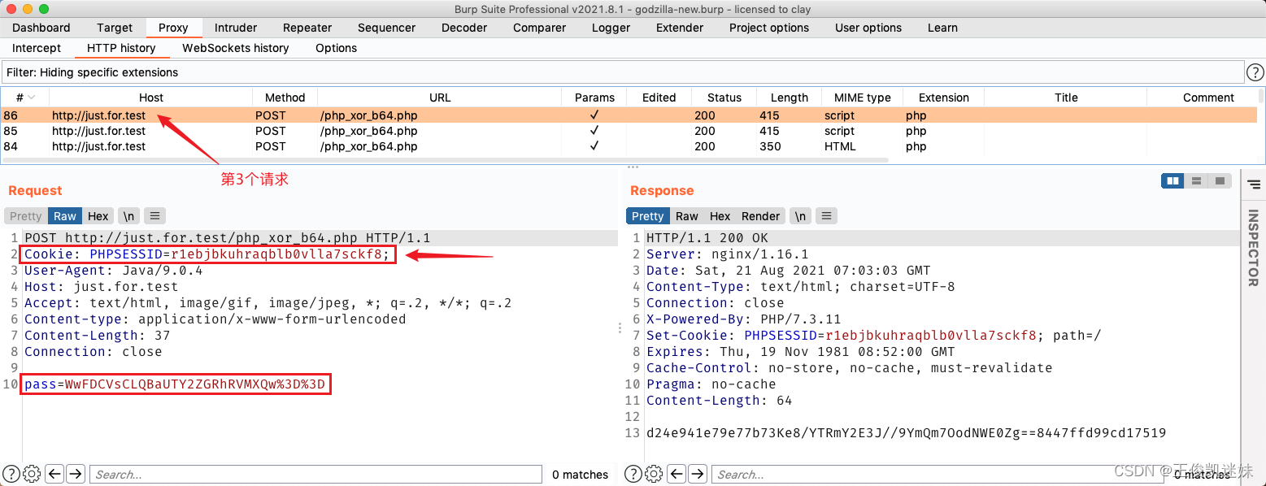Open the Repeater tab

[x=307, y=28]
